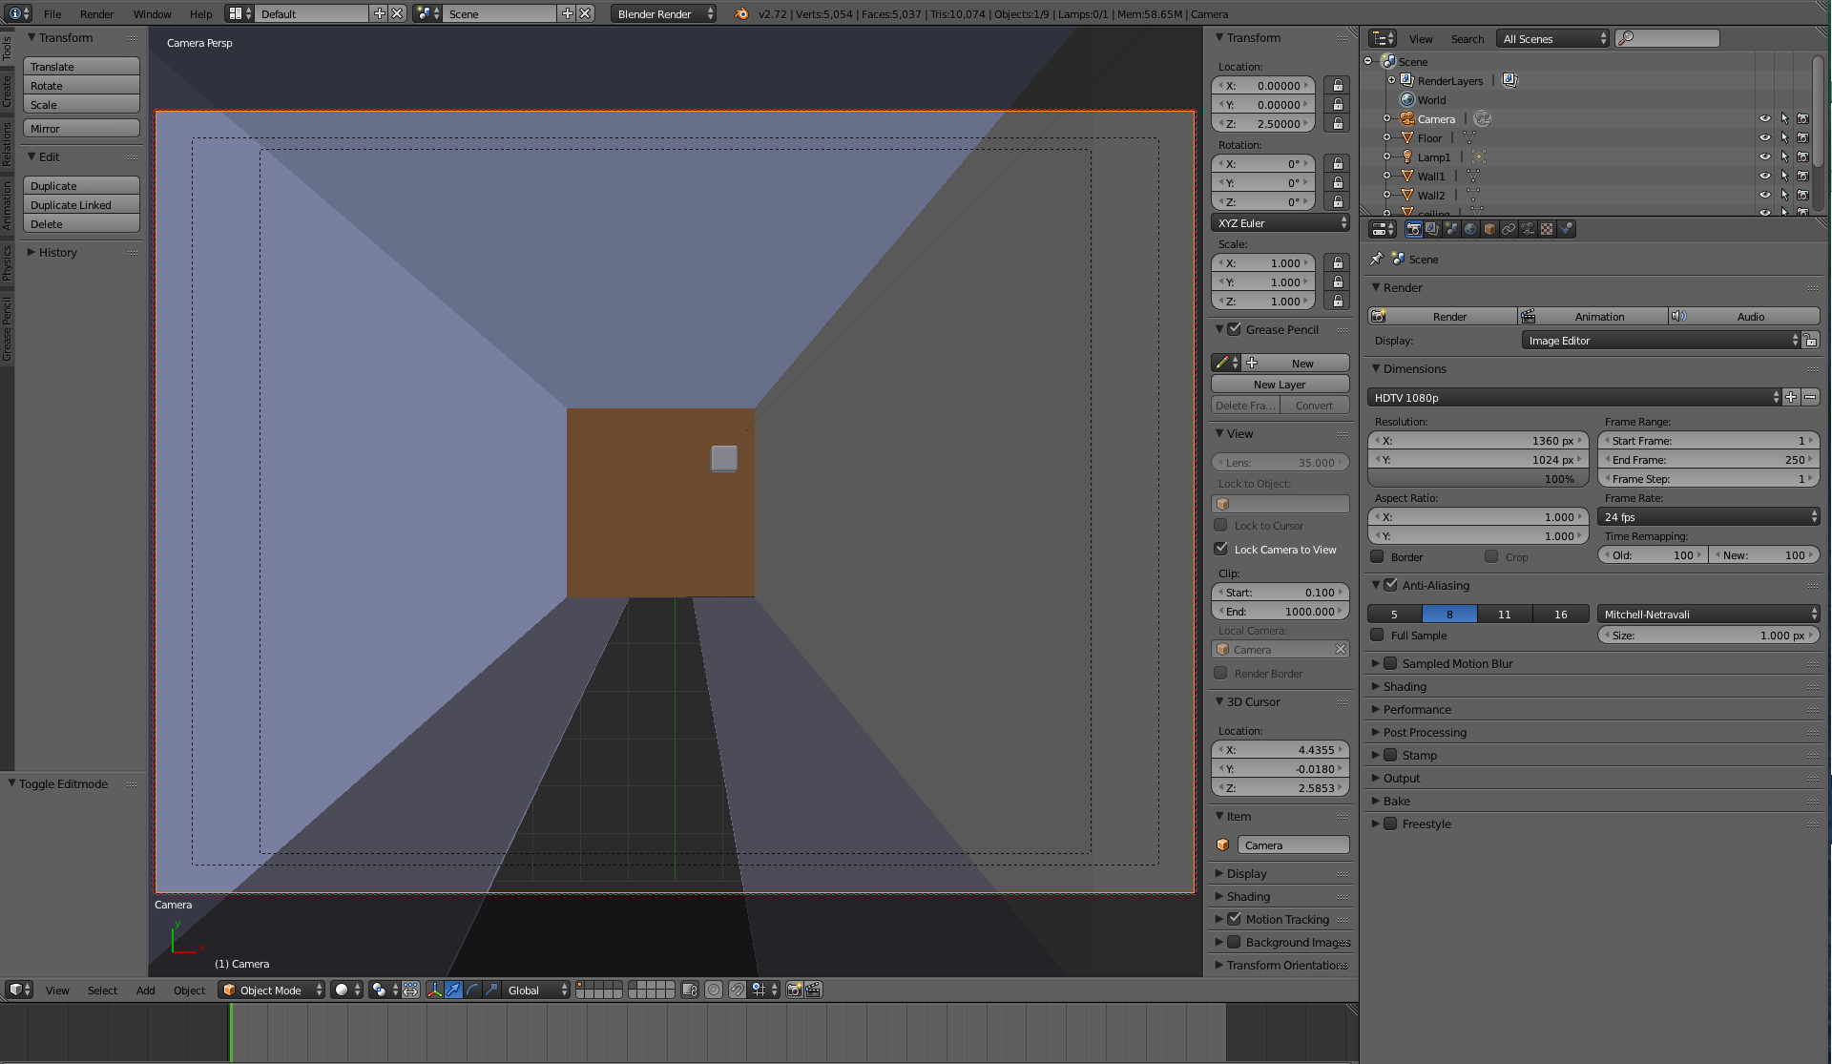This screenshot has width=1832, height=1064.
Task: Select scale manipulator icon
Action: 491,990
